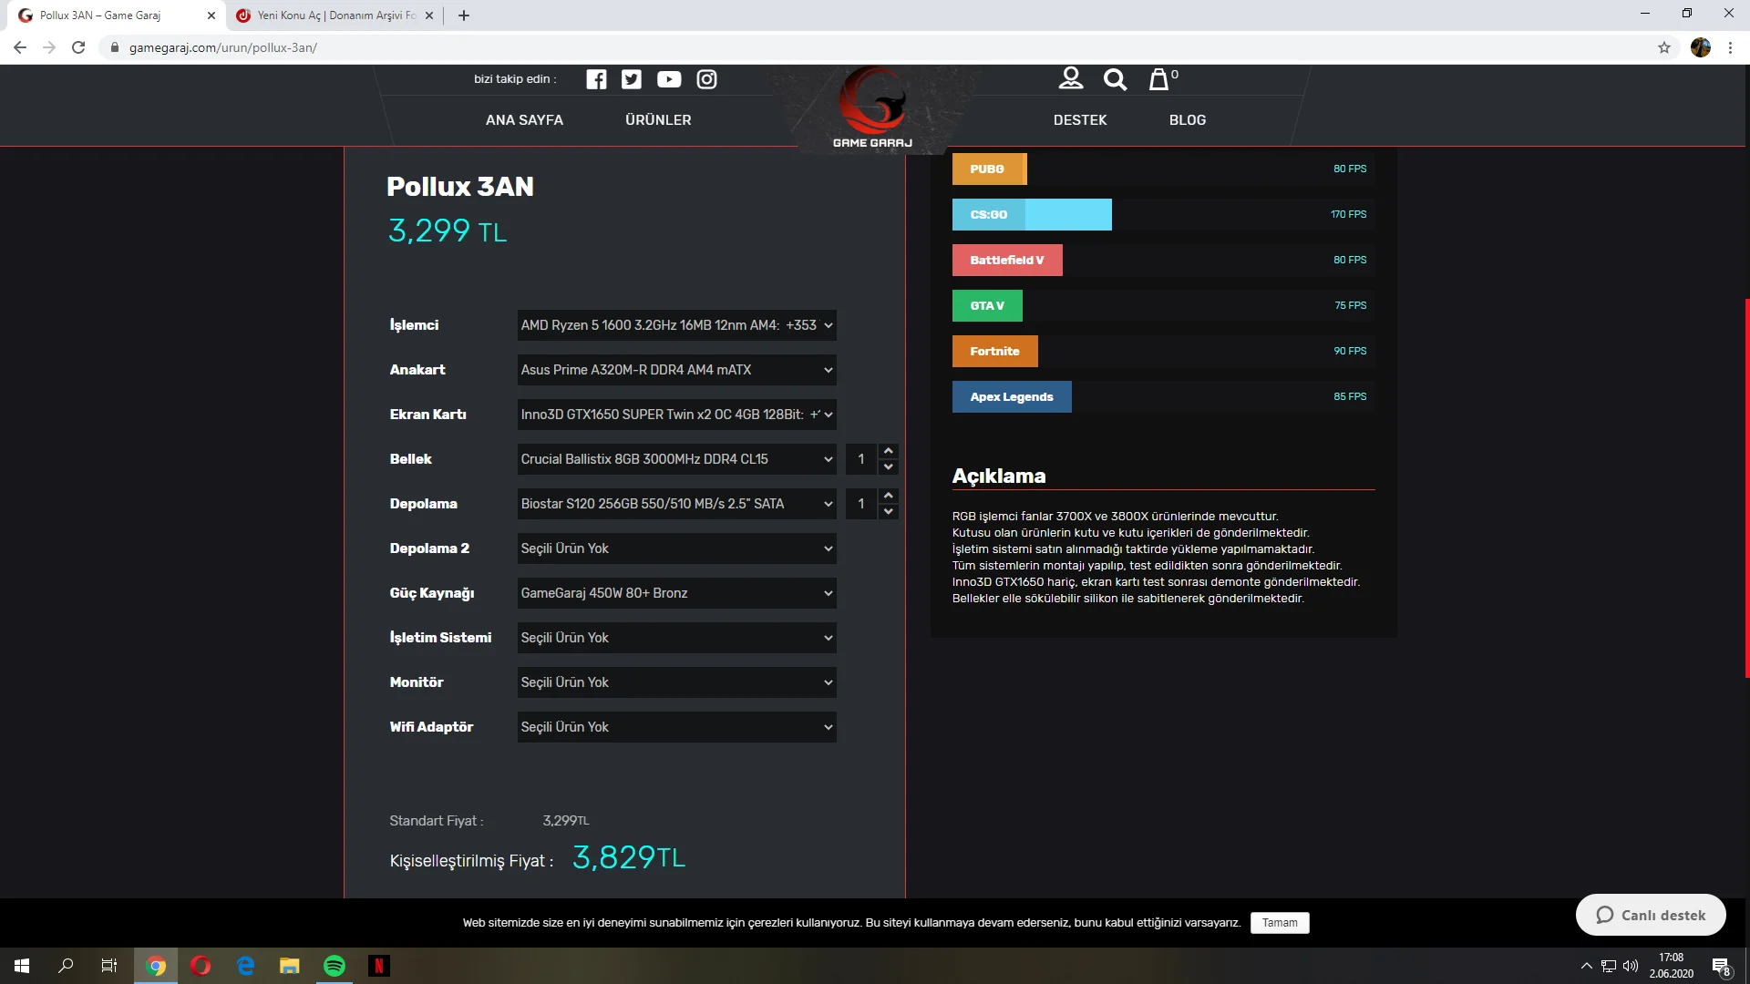Open the Twitter social icon
Viewport: 1750px width, 984px height.
click(x=632, y=79)
